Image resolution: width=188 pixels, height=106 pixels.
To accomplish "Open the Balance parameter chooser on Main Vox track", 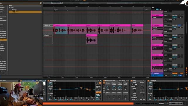I will point(157,29).
